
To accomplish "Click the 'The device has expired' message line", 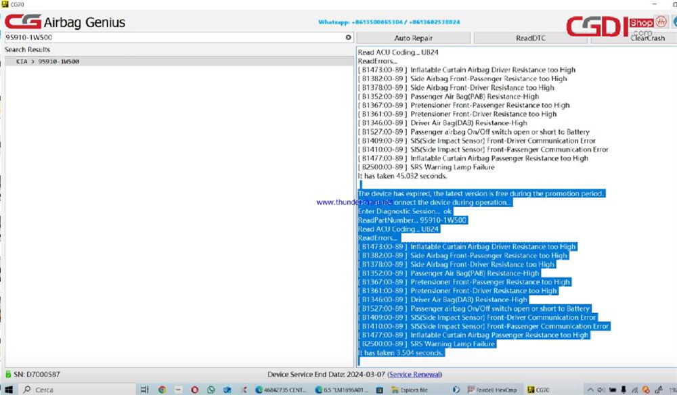I will [481, 193].
